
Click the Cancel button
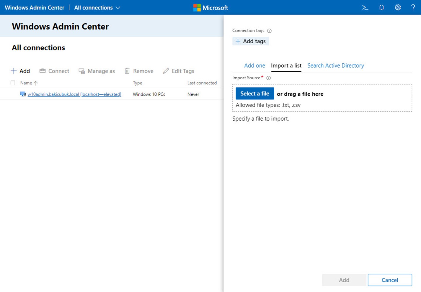click(390, 280)
